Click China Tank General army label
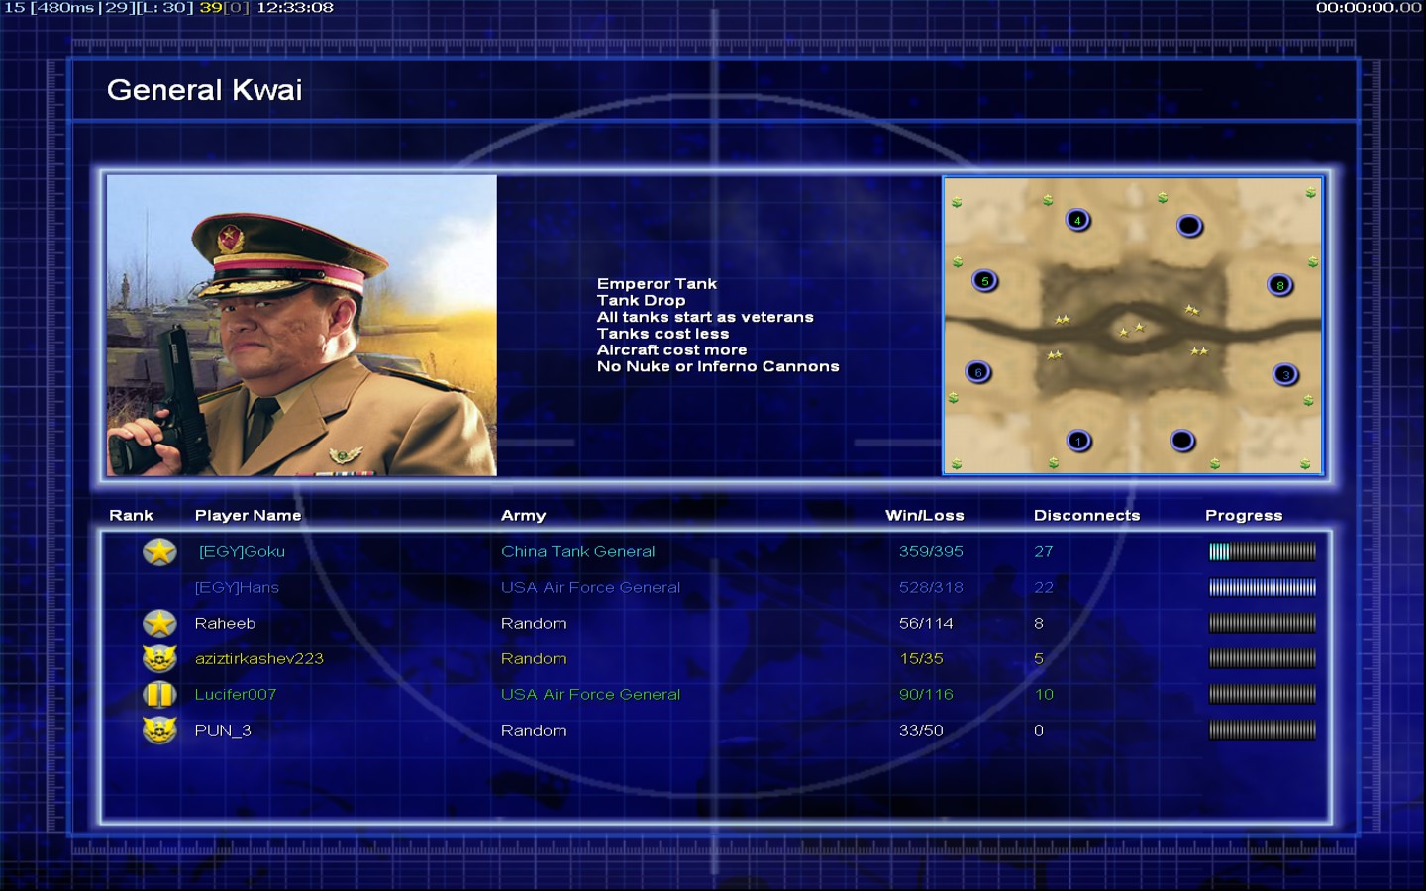This screenshot has height=891, width=1426. (577, 551)
